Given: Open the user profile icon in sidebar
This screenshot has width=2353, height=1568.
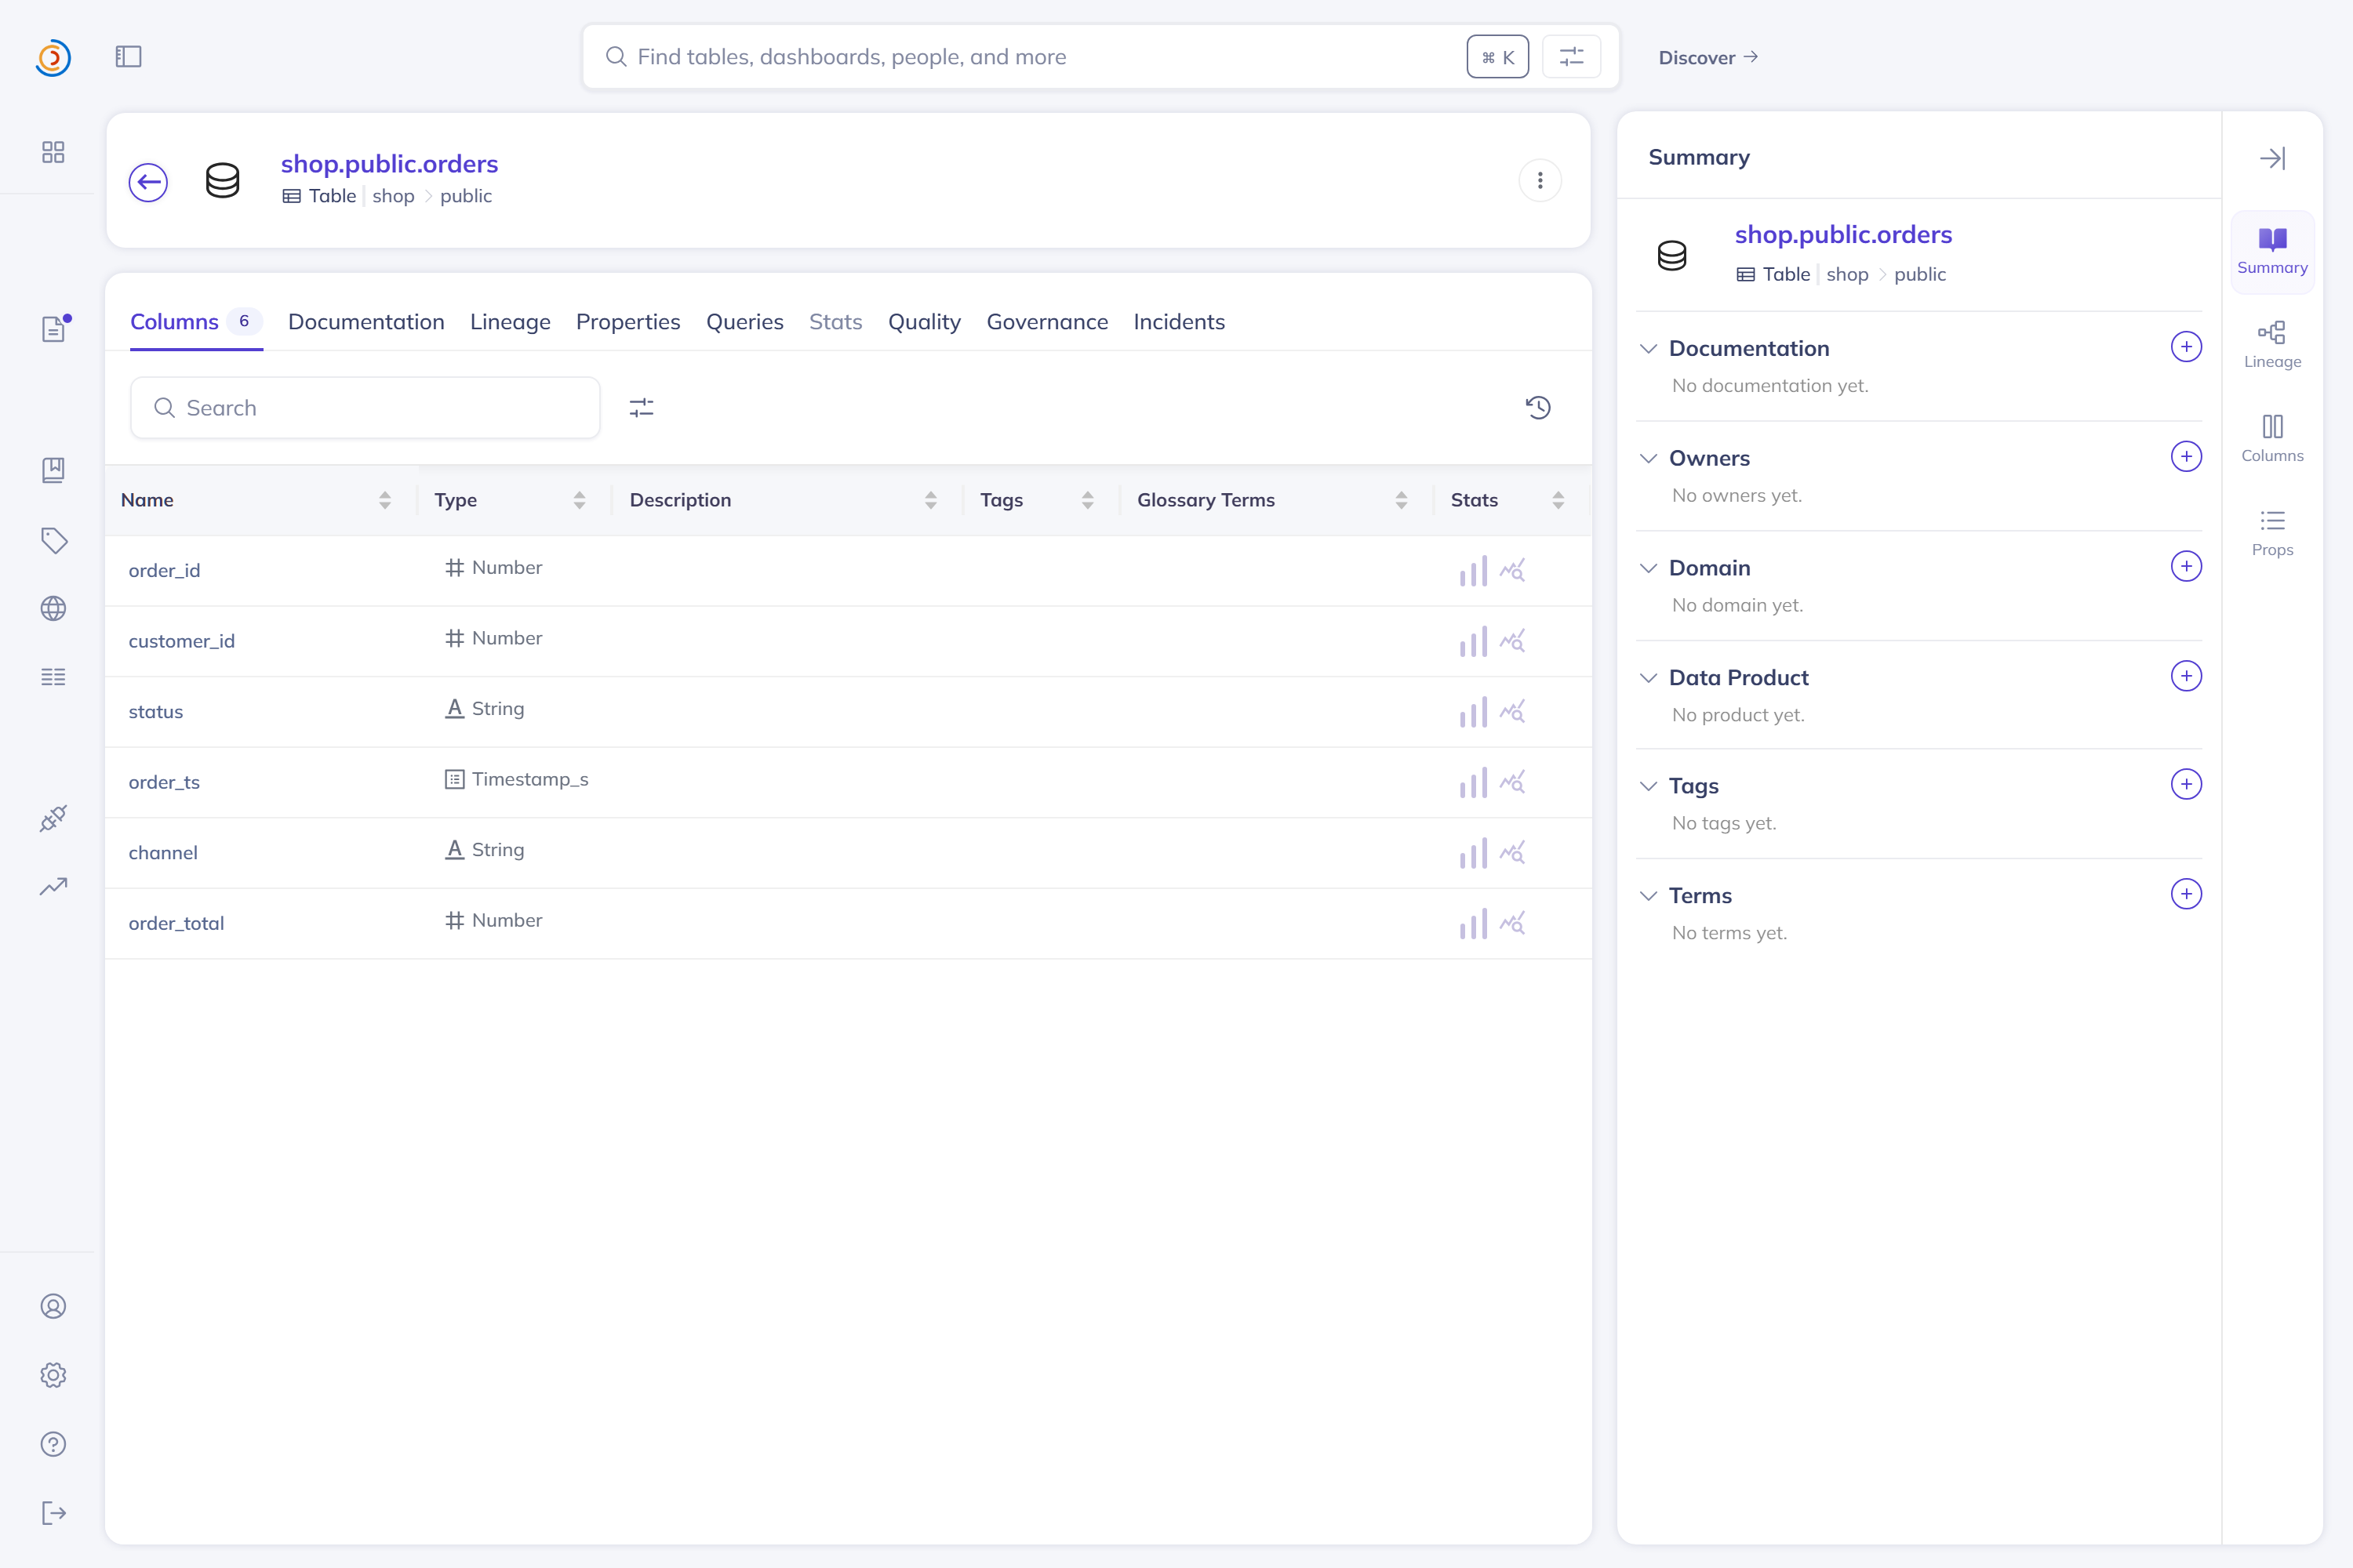Looking at the screenshot, I should [53, 1306].
